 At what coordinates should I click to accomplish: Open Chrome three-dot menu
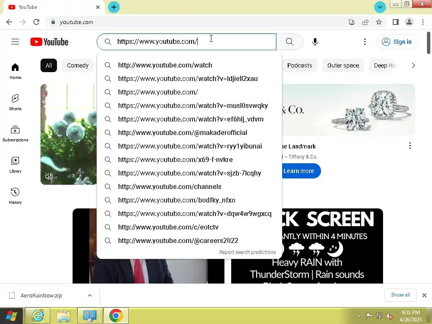click(423, 22)
